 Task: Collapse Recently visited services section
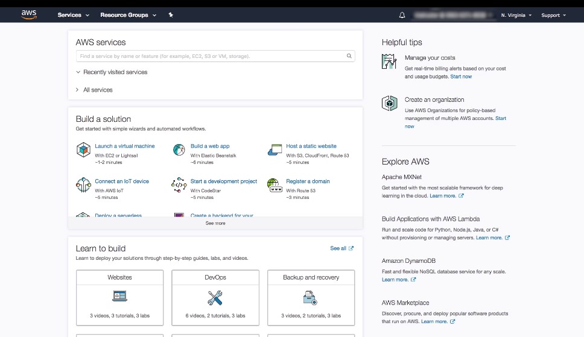click(x=112, y=72)
